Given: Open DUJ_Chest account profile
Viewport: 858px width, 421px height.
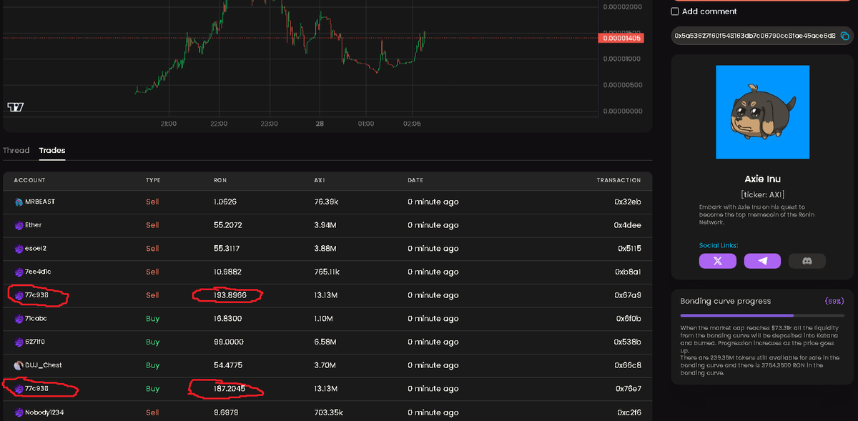Looking at the screenshot, I should click(44, 365).
